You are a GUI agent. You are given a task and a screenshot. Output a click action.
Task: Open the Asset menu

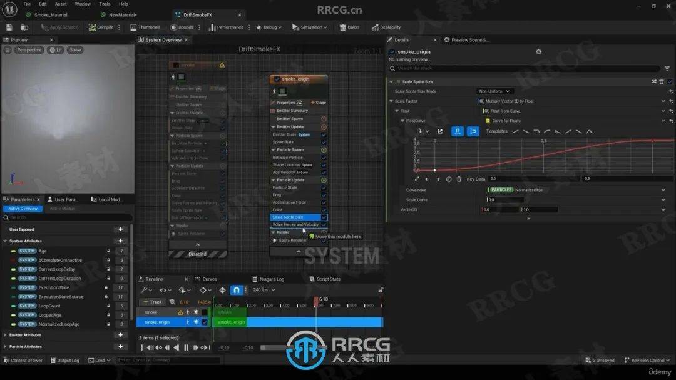61,4
